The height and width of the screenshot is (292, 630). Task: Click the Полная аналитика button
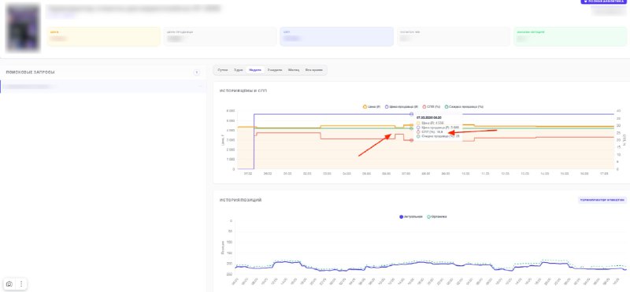coord(603,2)
